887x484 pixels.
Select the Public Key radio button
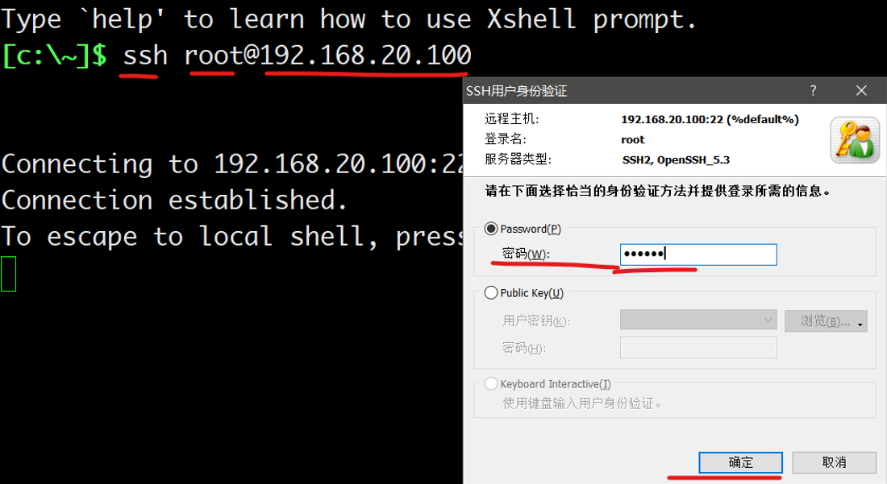[x=490, y=292]
